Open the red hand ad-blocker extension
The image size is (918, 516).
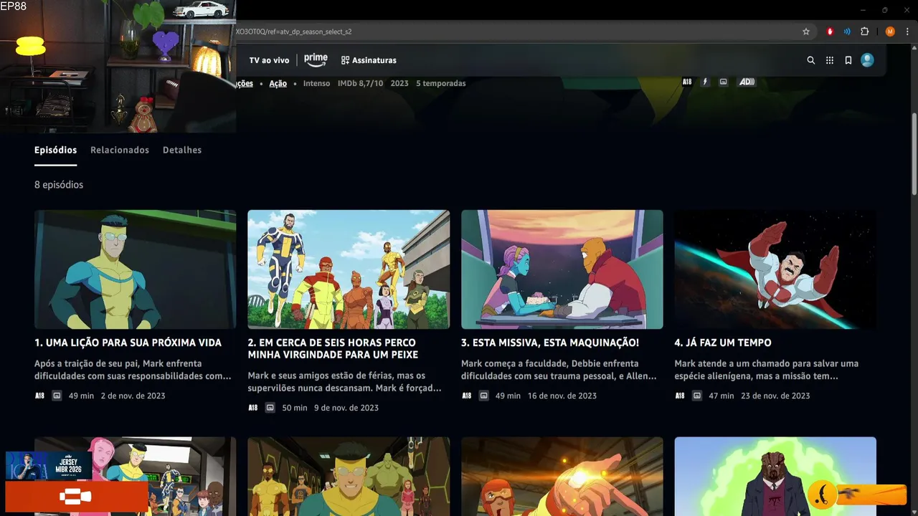(830, 32)
